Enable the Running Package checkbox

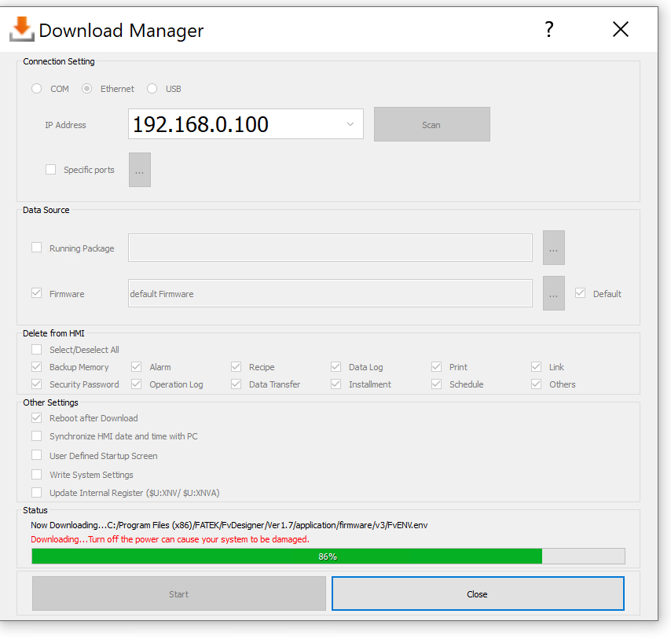37,248
